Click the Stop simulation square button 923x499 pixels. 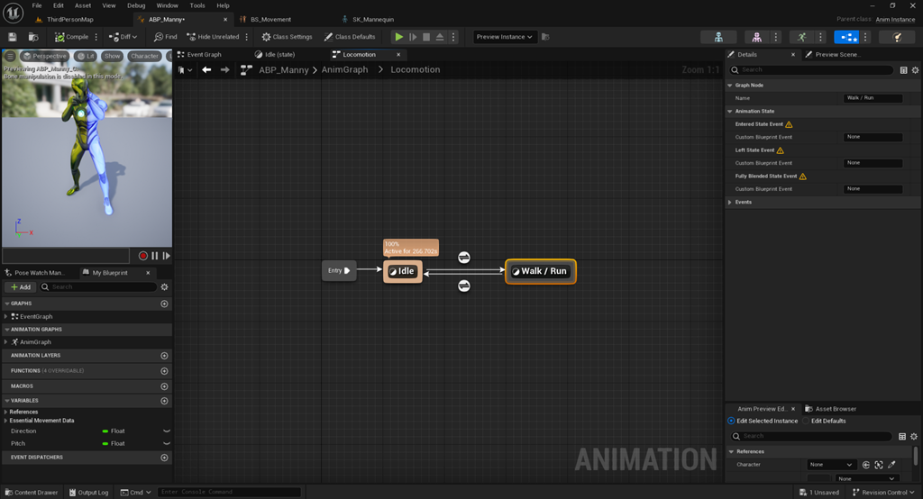tap(426, 37)
